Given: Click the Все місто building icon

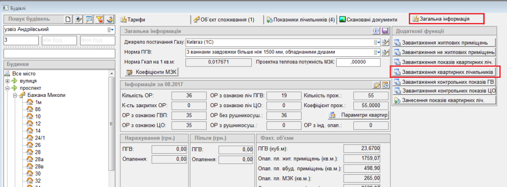Looking at the screenshot, I should point(7,74).
